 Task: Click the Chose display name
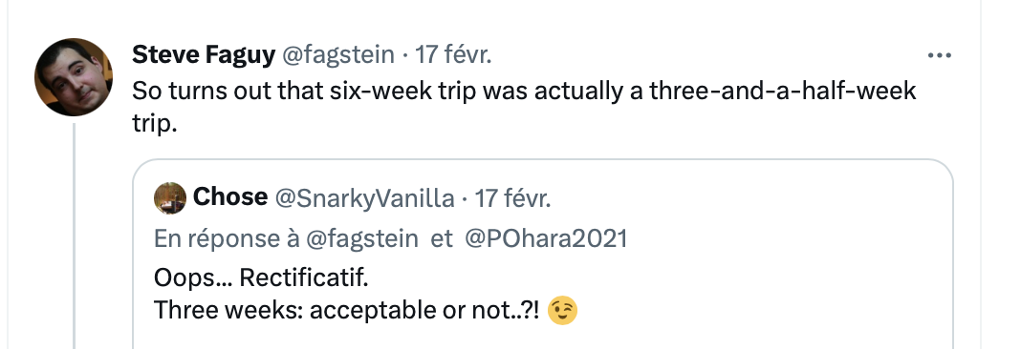pos(230,197)
